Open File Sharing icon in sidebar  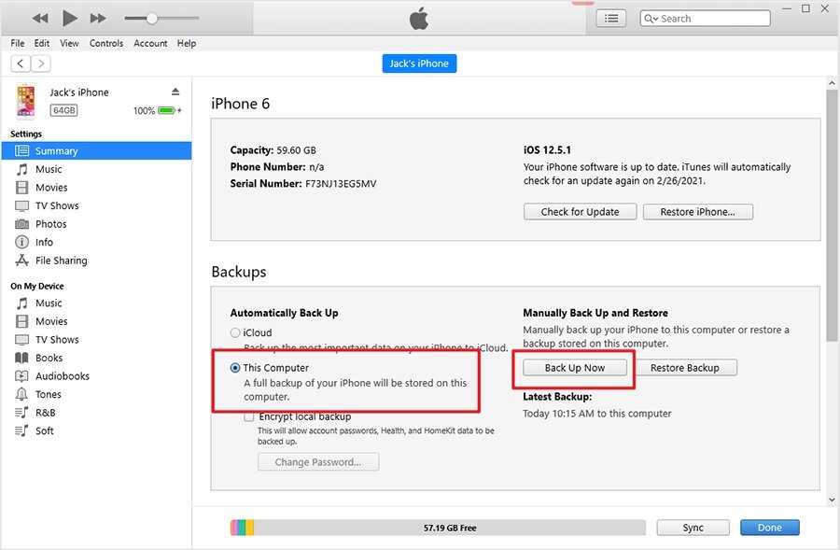click(21, 261)
